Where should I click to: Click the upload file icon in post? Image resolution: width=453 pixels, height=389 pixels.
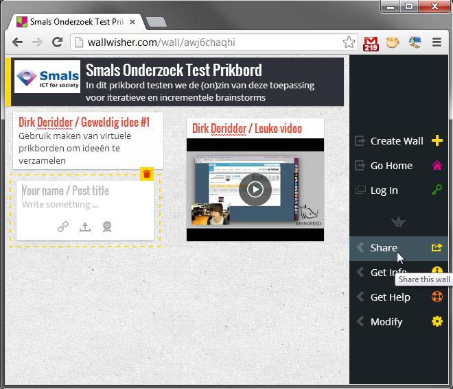point(85,227)
